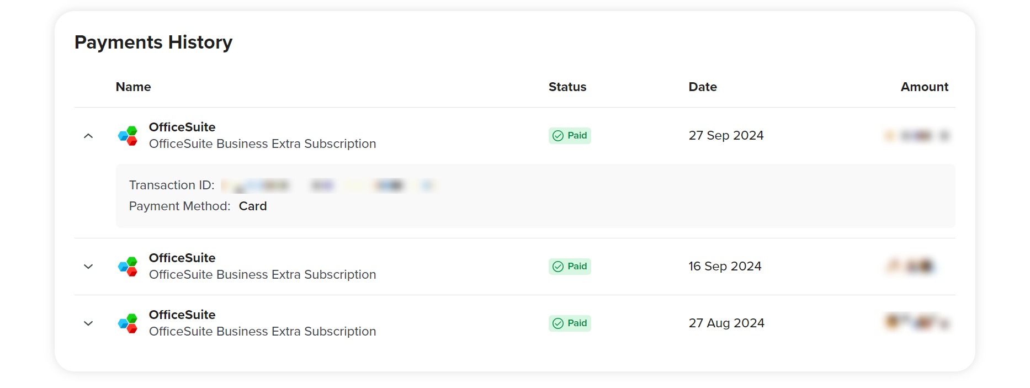Click checkmark icon in 27 Aug Paid badge
1030x388 pixels.
pos(558,323)
